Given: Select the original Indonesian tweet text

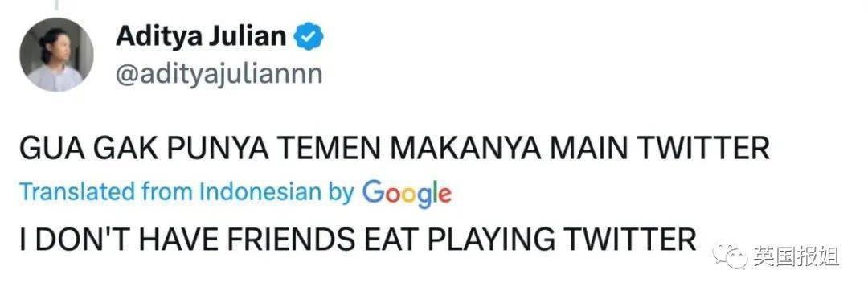Looking at the screenshot, I should (x=395, y=148).
